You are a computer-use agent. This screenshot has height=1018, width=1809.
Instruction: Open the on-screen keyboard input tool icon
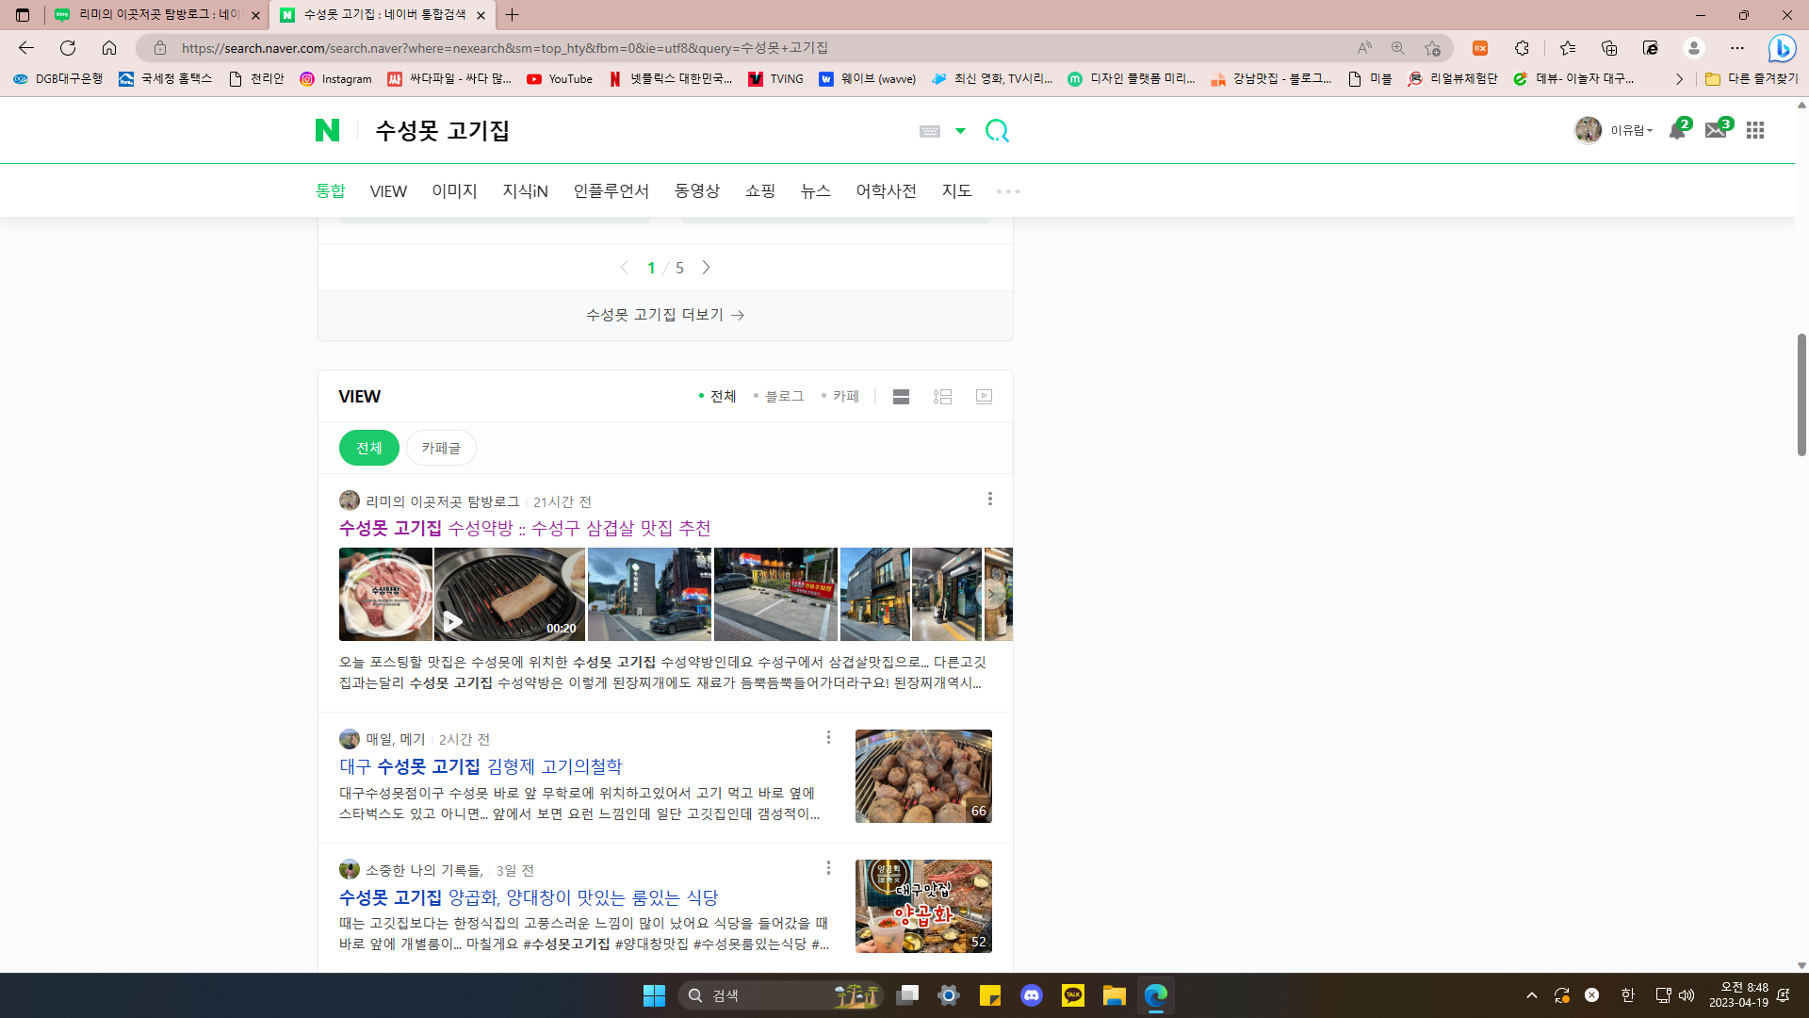pos(930,131)
